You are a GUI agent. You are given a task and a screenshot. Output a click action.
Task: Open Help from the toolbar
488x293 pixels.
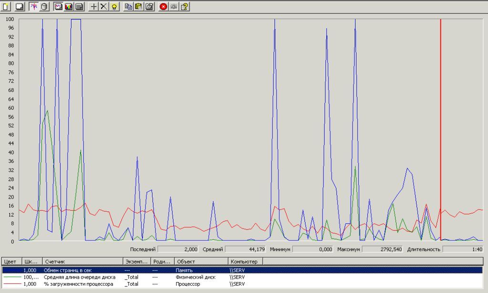pyautogui.click(x=184, y=7)
